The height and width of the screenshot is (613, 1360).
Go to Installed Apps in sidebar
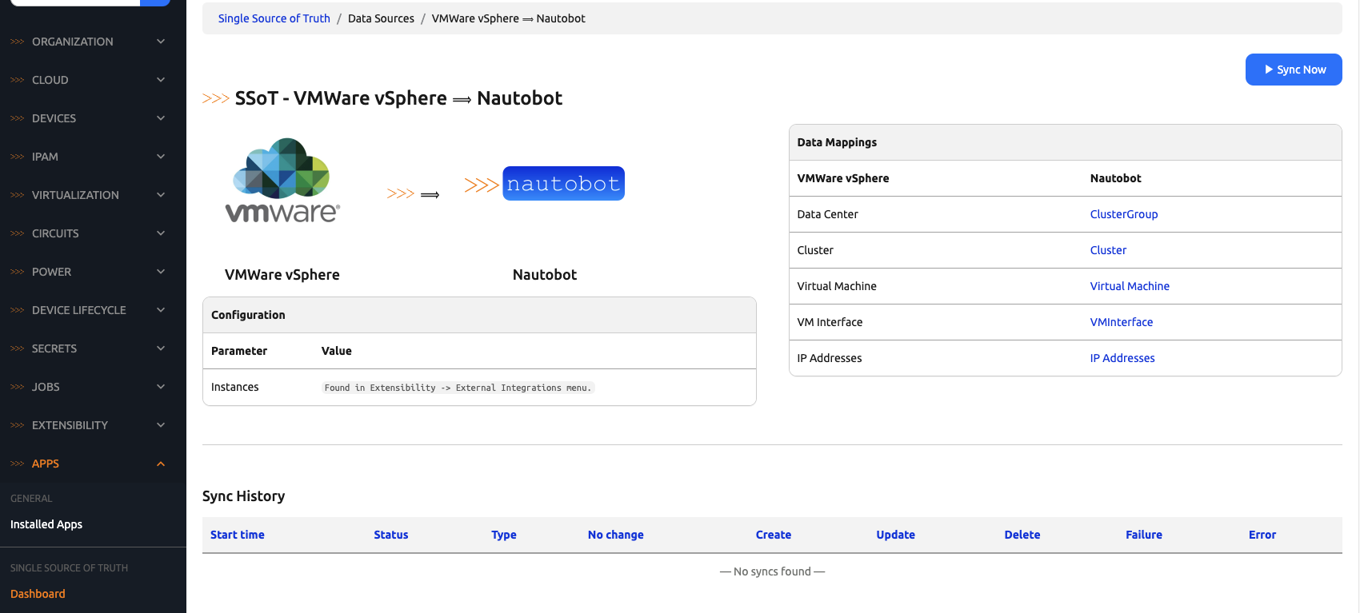tap(46, 524)
